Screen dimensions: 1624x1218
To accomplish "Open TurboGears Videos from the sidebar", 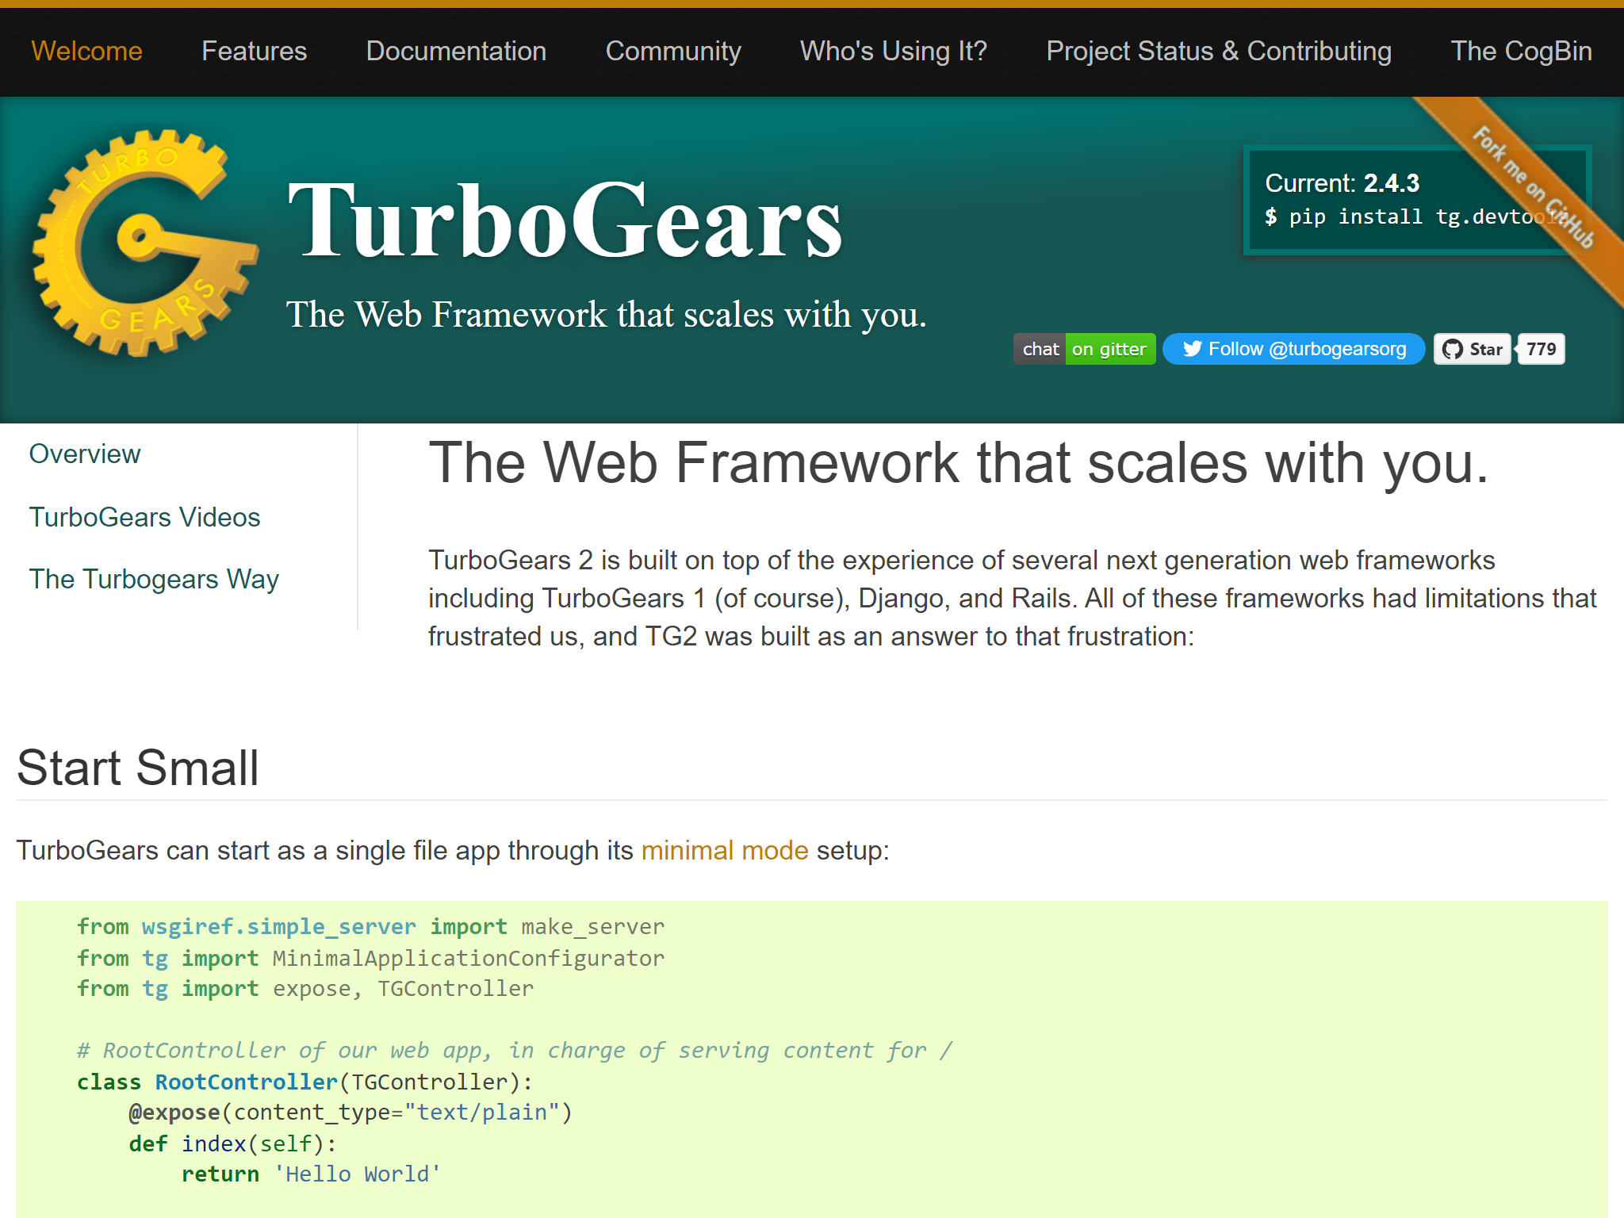I will 144,516.
